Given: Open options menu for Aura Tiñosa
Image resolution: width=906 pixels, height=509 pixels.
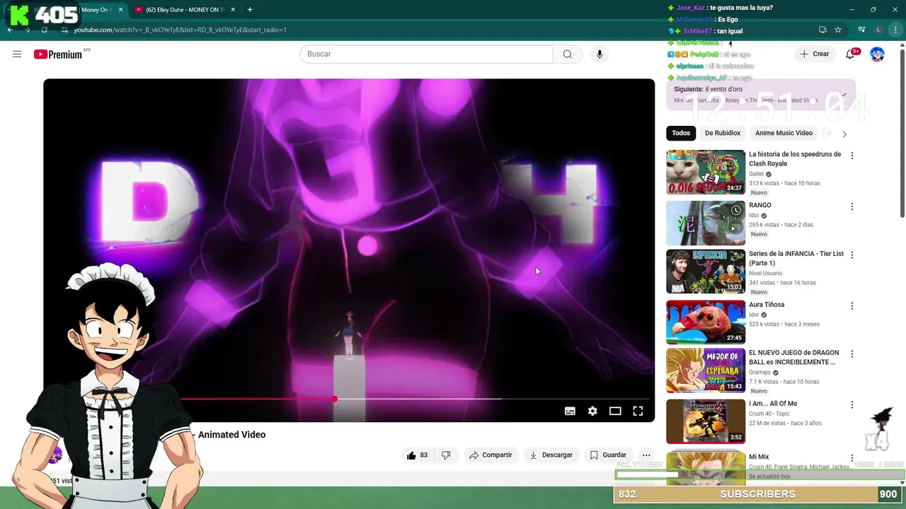Looking at the screenshot, I should [x=852, y=306].
